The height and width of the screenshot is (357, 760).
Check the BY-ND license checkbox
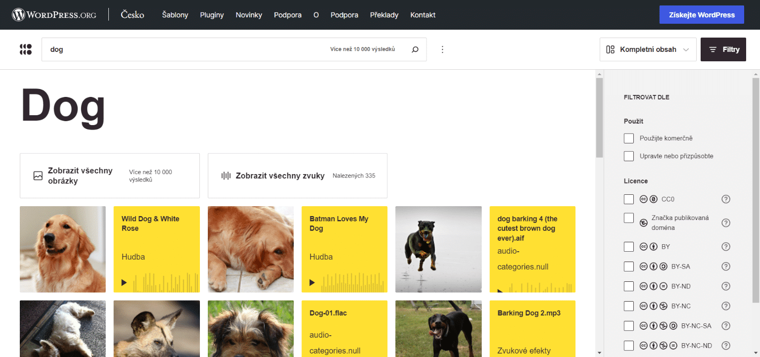[x=629, y=286]
